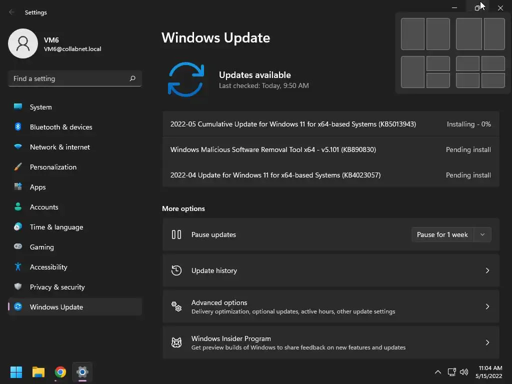The height and width of the screenshot is (384, 512).
Task: Click the More options section heading
Action: tap(183, 208)
